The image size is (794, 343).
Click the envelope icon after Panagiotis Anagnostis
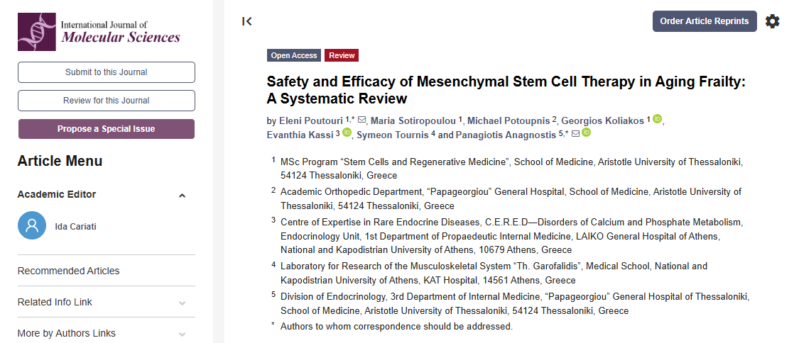click(x=575, y=134)
